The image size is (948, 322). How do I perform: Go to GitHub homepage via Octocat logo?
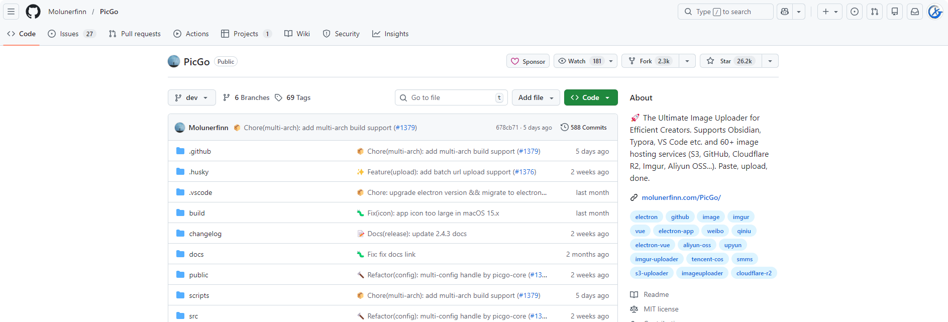[x=33, y=12]
